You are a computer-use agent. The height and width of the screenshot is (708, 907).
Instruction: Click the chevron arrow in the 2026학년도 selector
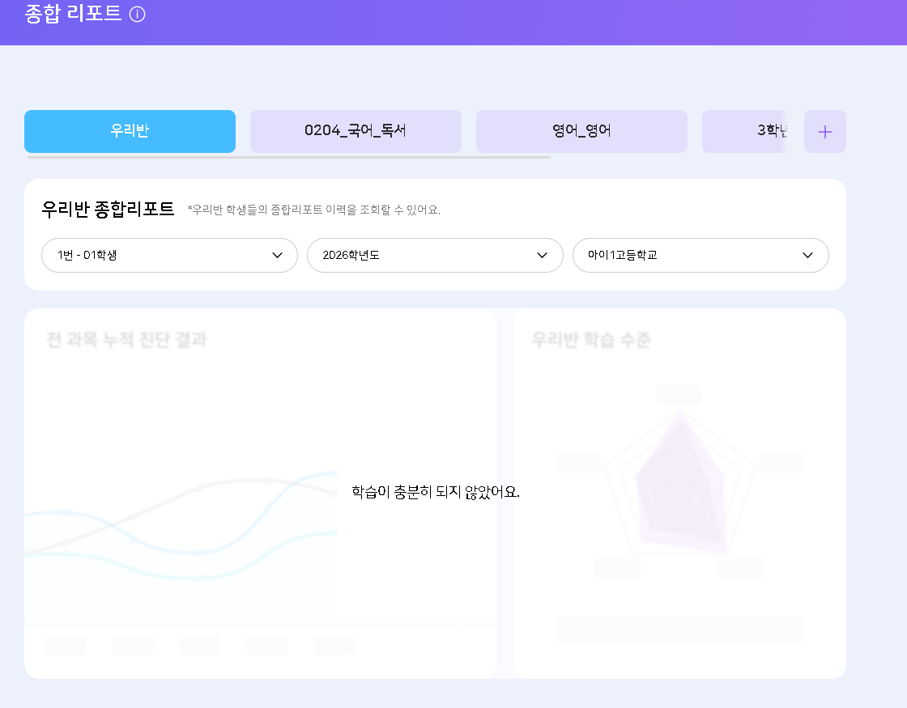543,255
